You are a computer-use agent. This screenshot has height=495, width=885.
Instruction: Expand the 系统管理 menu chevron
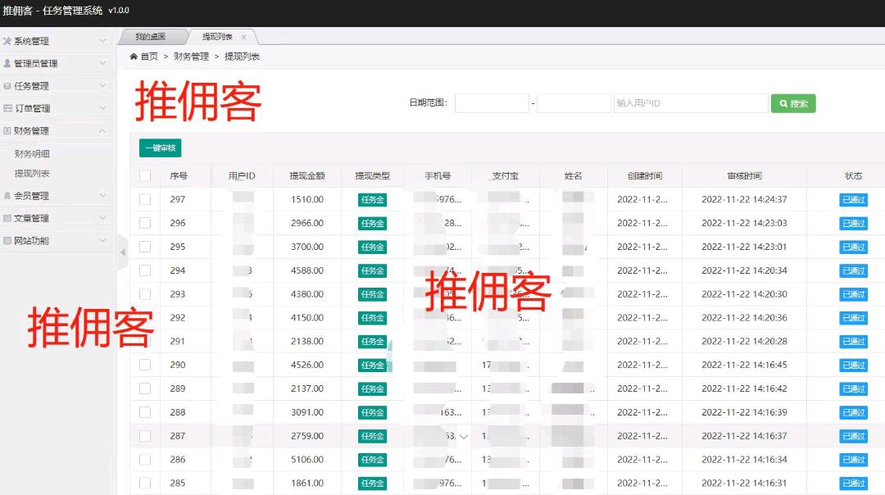point(102,41)
